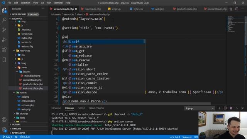Select the sem_acquire suggestion
This screenshot has height=139, width=247.
107,46
